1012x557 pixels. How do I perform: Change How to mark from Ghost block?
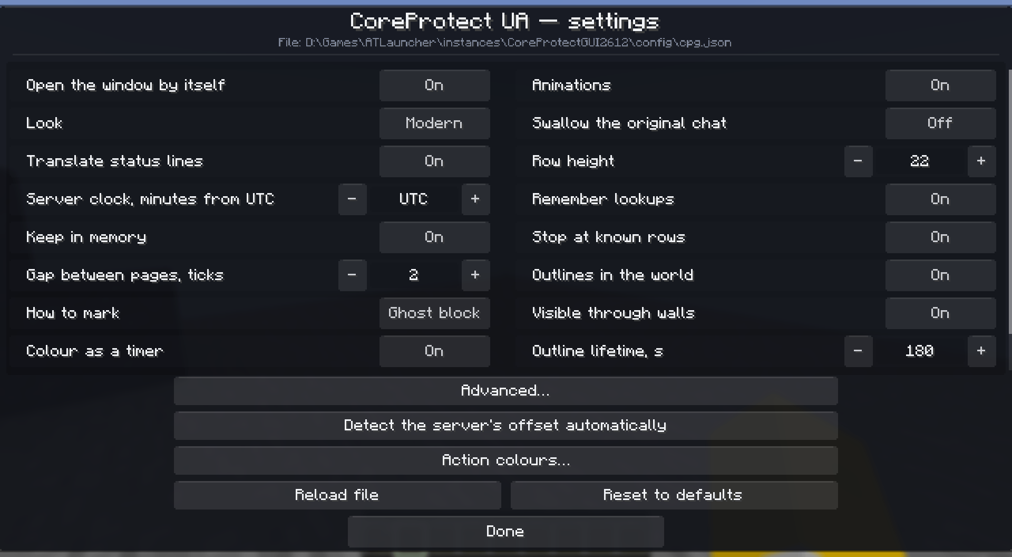[434, 313]
